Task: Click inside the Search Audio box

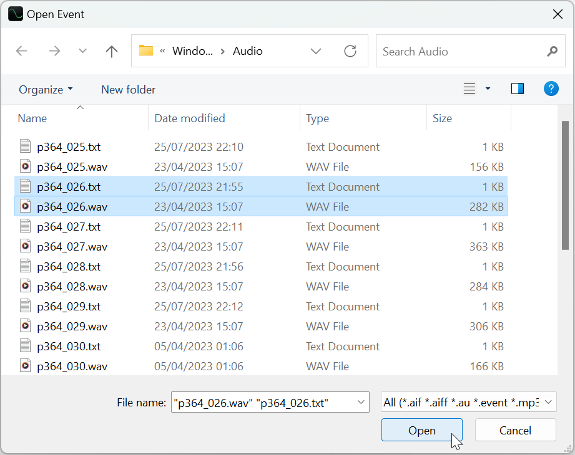Action: click(462, 51)
